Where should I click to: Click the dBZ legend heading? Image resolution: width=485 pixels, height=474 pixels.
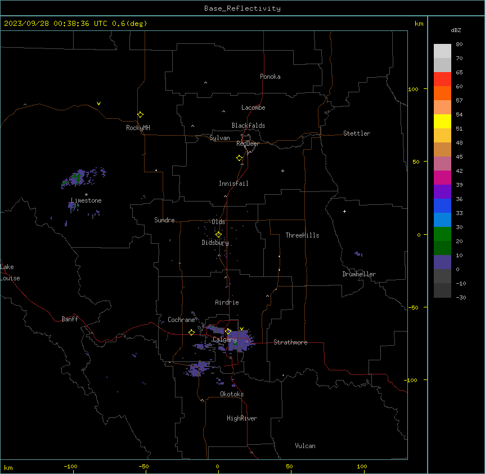point(456,30)
